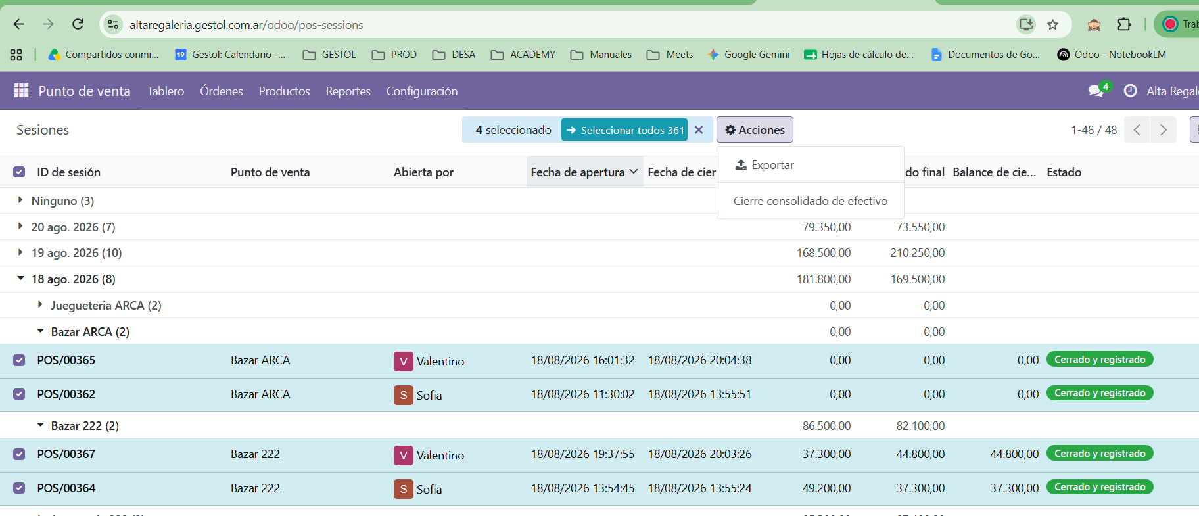Open the PROD bookmarks folder

click(x=394, y=55)
